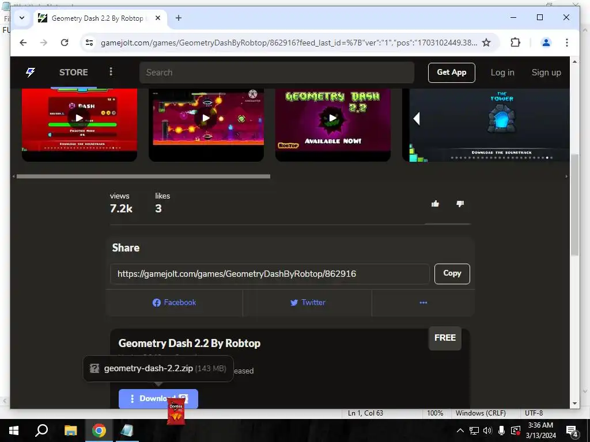Click the 100% zoom status in Notepad
Image resolution: width=590 pixels, height=442 pixels.
(x=435, y=413)
